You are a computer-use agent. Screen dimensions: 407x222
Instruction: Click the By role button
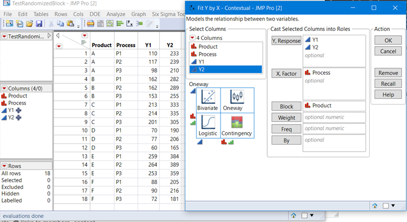tap(286, 140)
